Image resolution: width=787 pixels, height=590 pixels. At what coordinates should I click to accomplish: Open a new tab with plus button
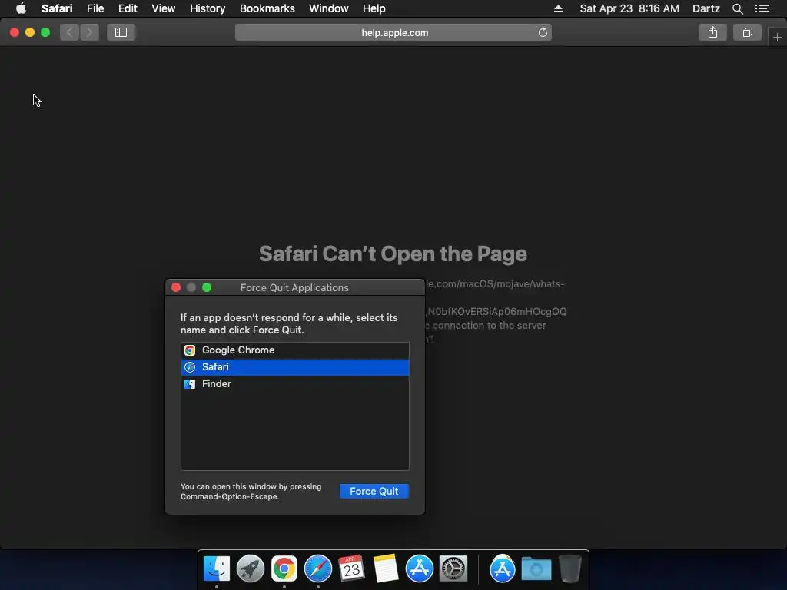[x=777, y=37]
